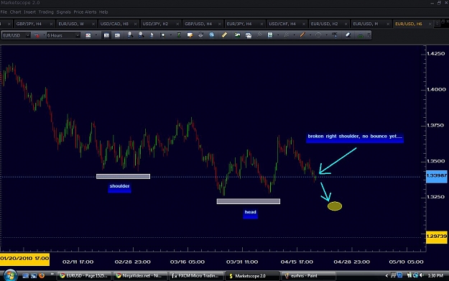Click the green picture icon in toolbar
The width and height of the screenshot is (449, 281).
tap(237, 35)
